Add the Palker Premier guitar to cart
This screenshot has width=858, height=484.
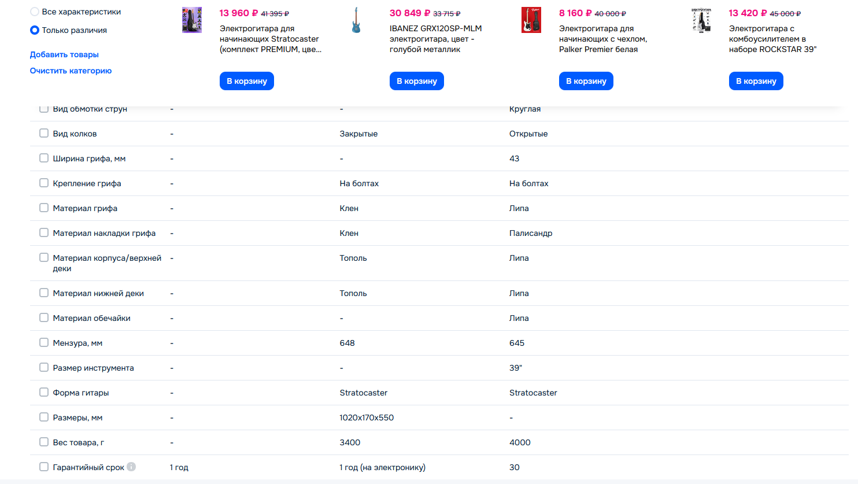[x=586, y=81]
